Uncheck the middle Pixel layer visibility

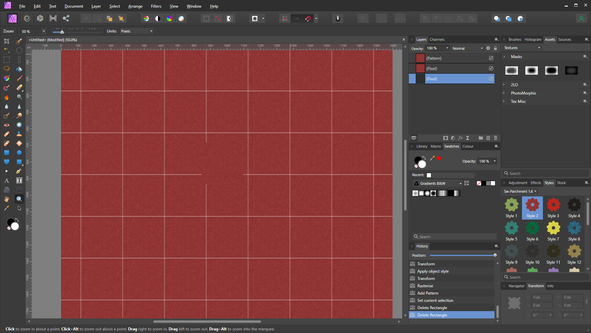[491, 68]
